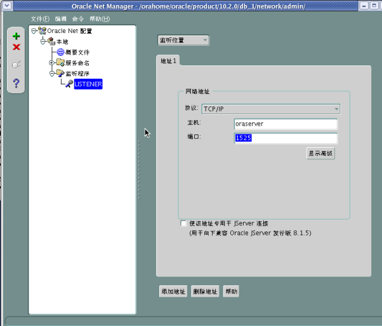Click the red X delete icon
The image size is (382, 326).
[x=16, y=47]
